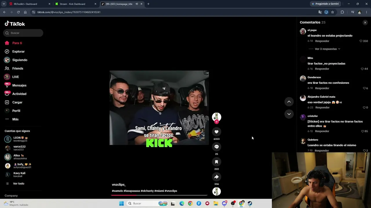Save video with the bookmark icon
The height and width of the screenshot is (208, 371).
click(x=217, y=162)
